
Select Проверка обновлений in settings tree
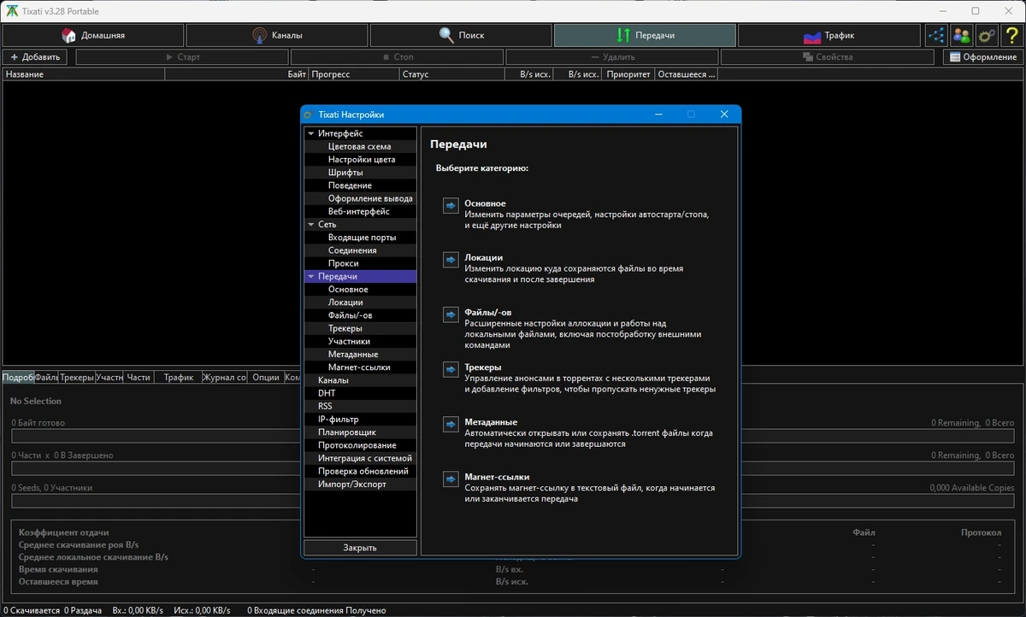pyautogui.click(x=360, y=471)
